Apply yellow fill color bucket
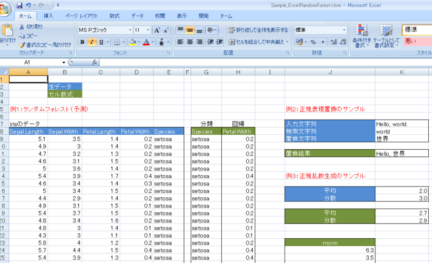The height and width of the screenshot is (263, 432). [x=132, y=42]
